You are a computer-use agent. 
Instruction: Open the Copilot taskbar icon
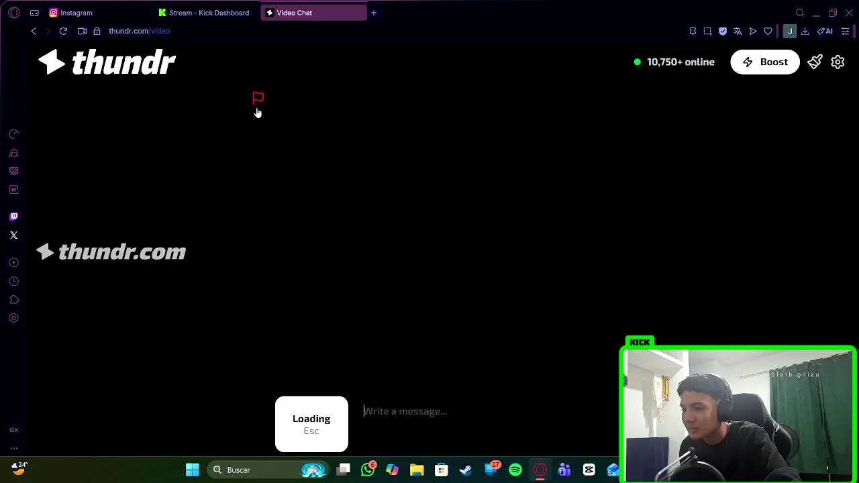click(x=392, y=470)
